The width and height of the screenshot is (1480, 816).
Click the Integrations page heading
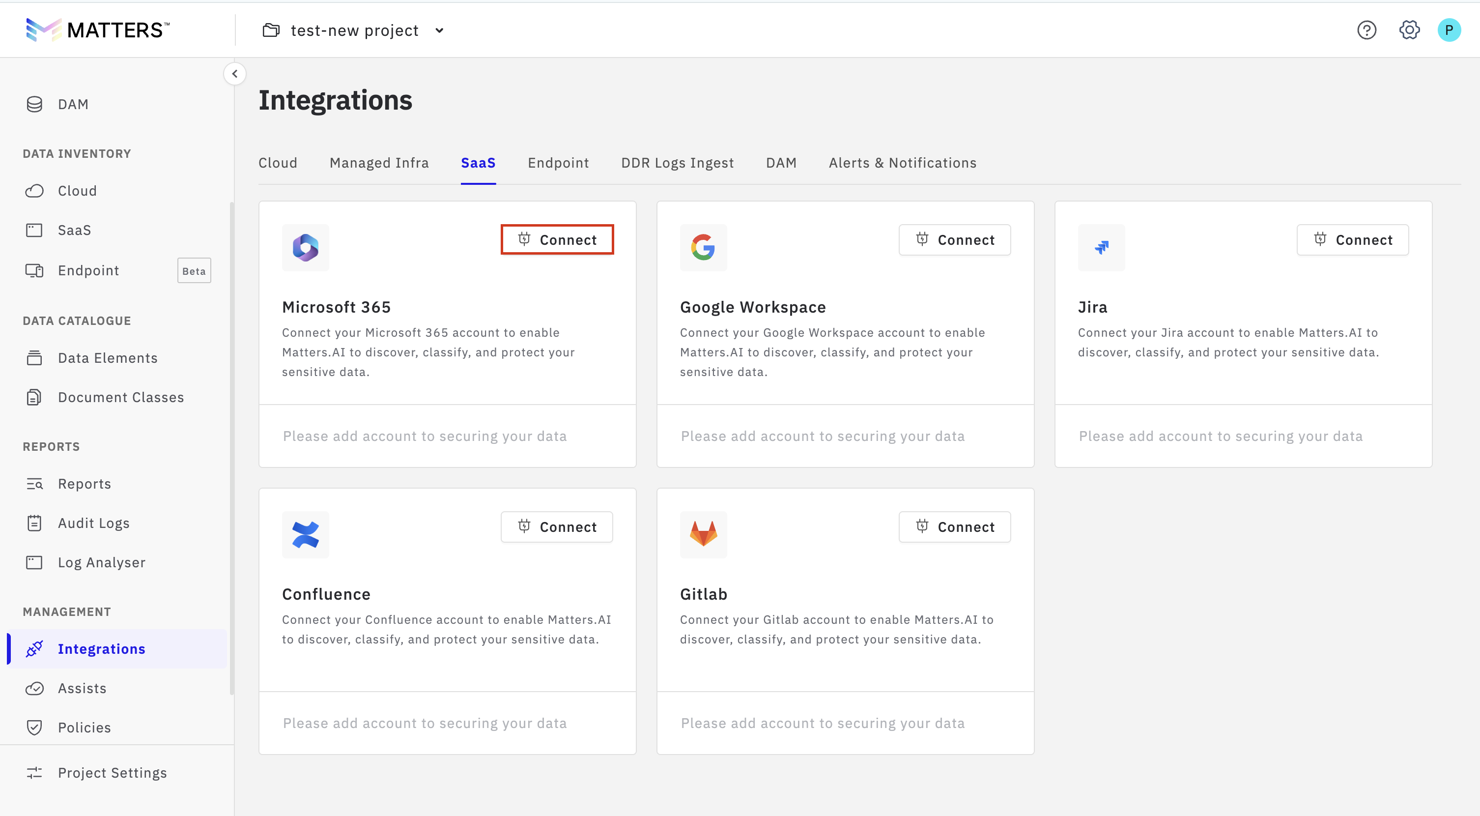336,101
